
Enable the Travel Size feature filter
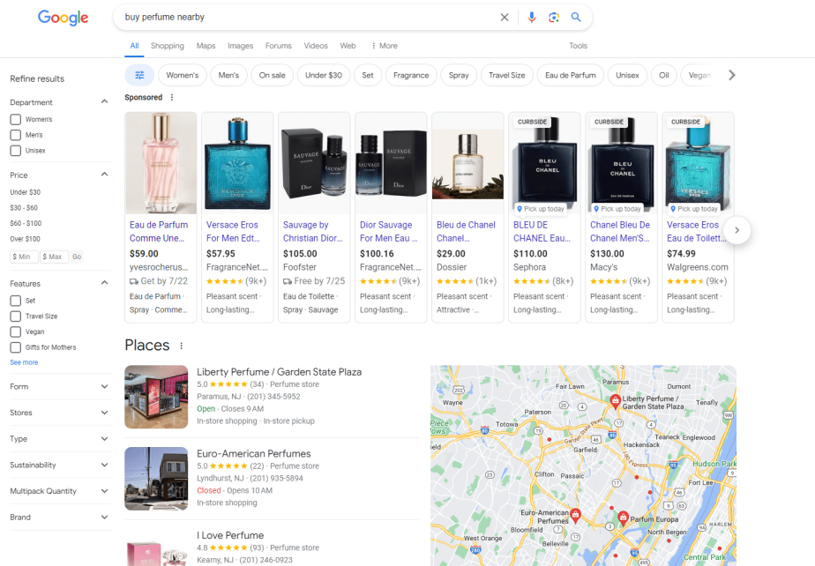click(x=15, y=316)
